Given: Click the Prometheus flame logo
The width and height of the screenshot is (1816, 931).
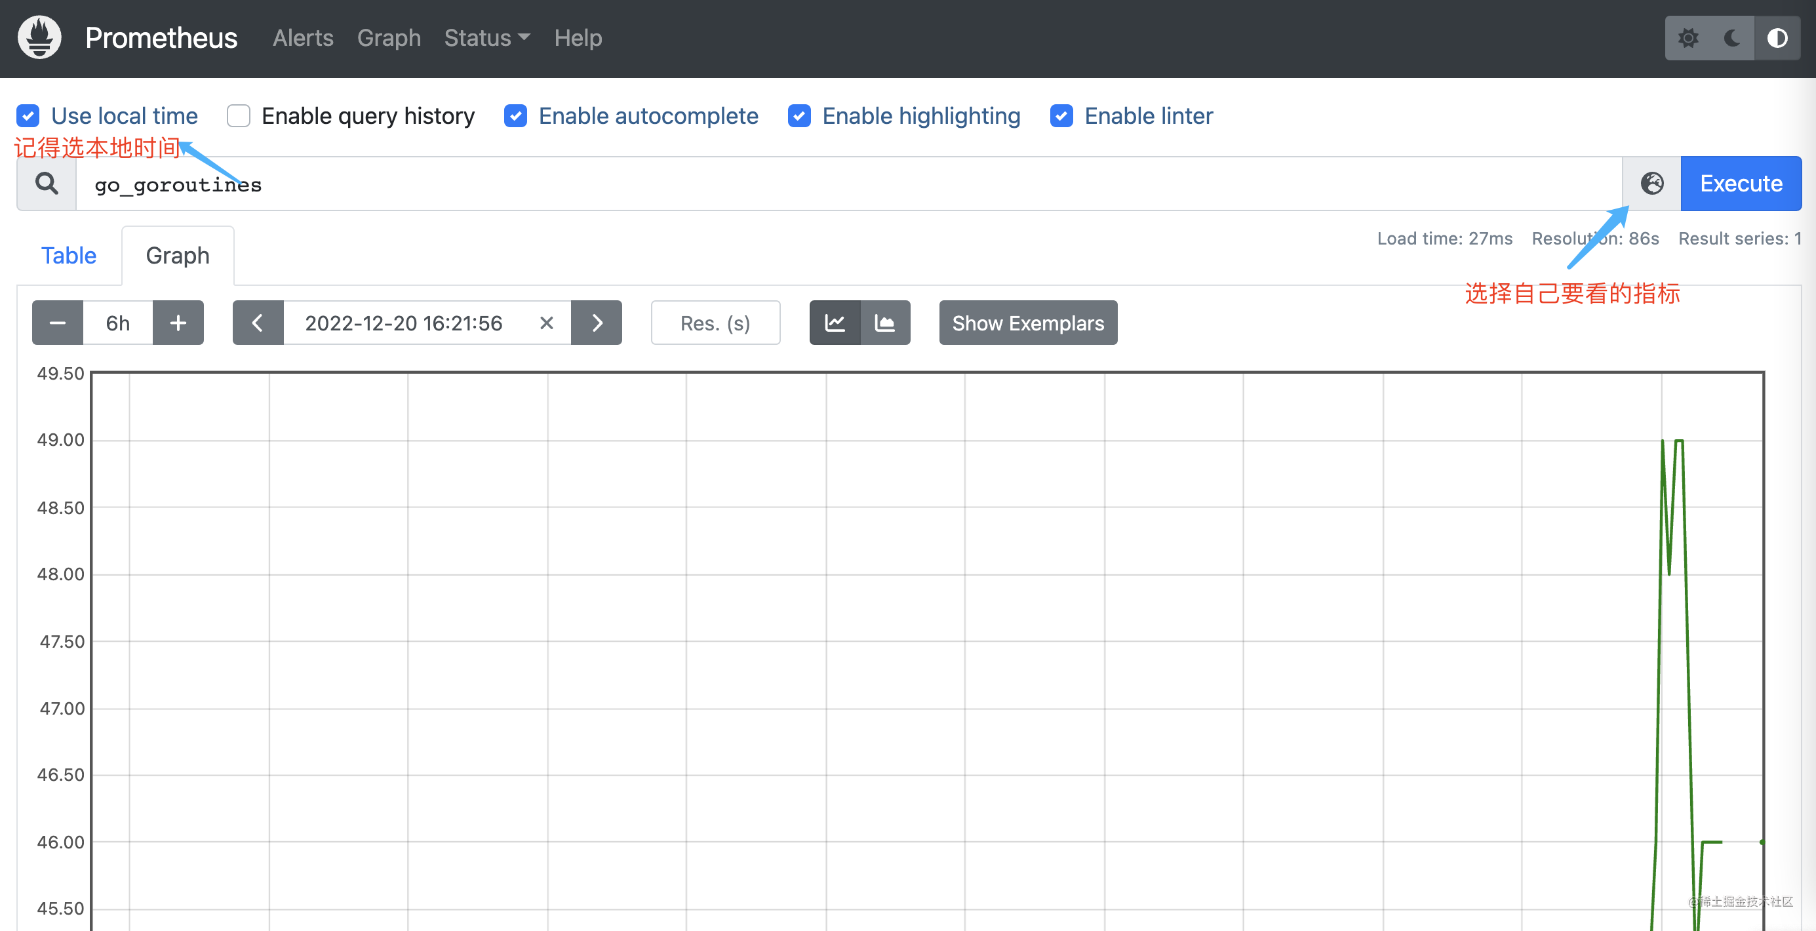Looking at the screenshot, I should pyautogui.click(x=39, y=37).
